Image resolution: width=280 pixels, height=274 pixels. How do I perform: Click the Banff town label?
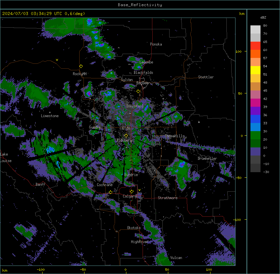coord(40,185)
